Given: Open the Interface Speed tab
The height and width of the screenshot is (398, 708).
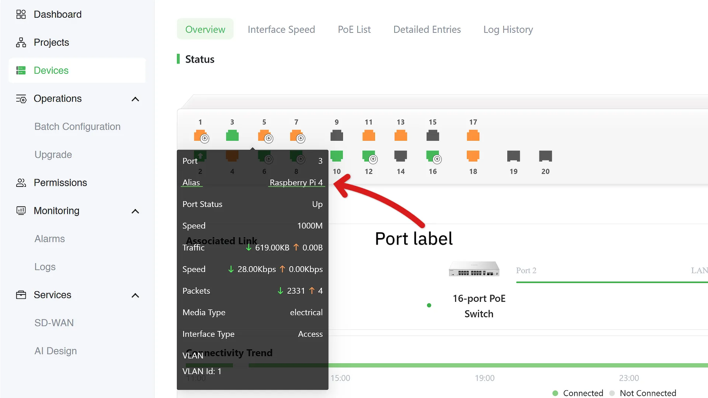Looking at the screenshot, I should click(281, 29).
